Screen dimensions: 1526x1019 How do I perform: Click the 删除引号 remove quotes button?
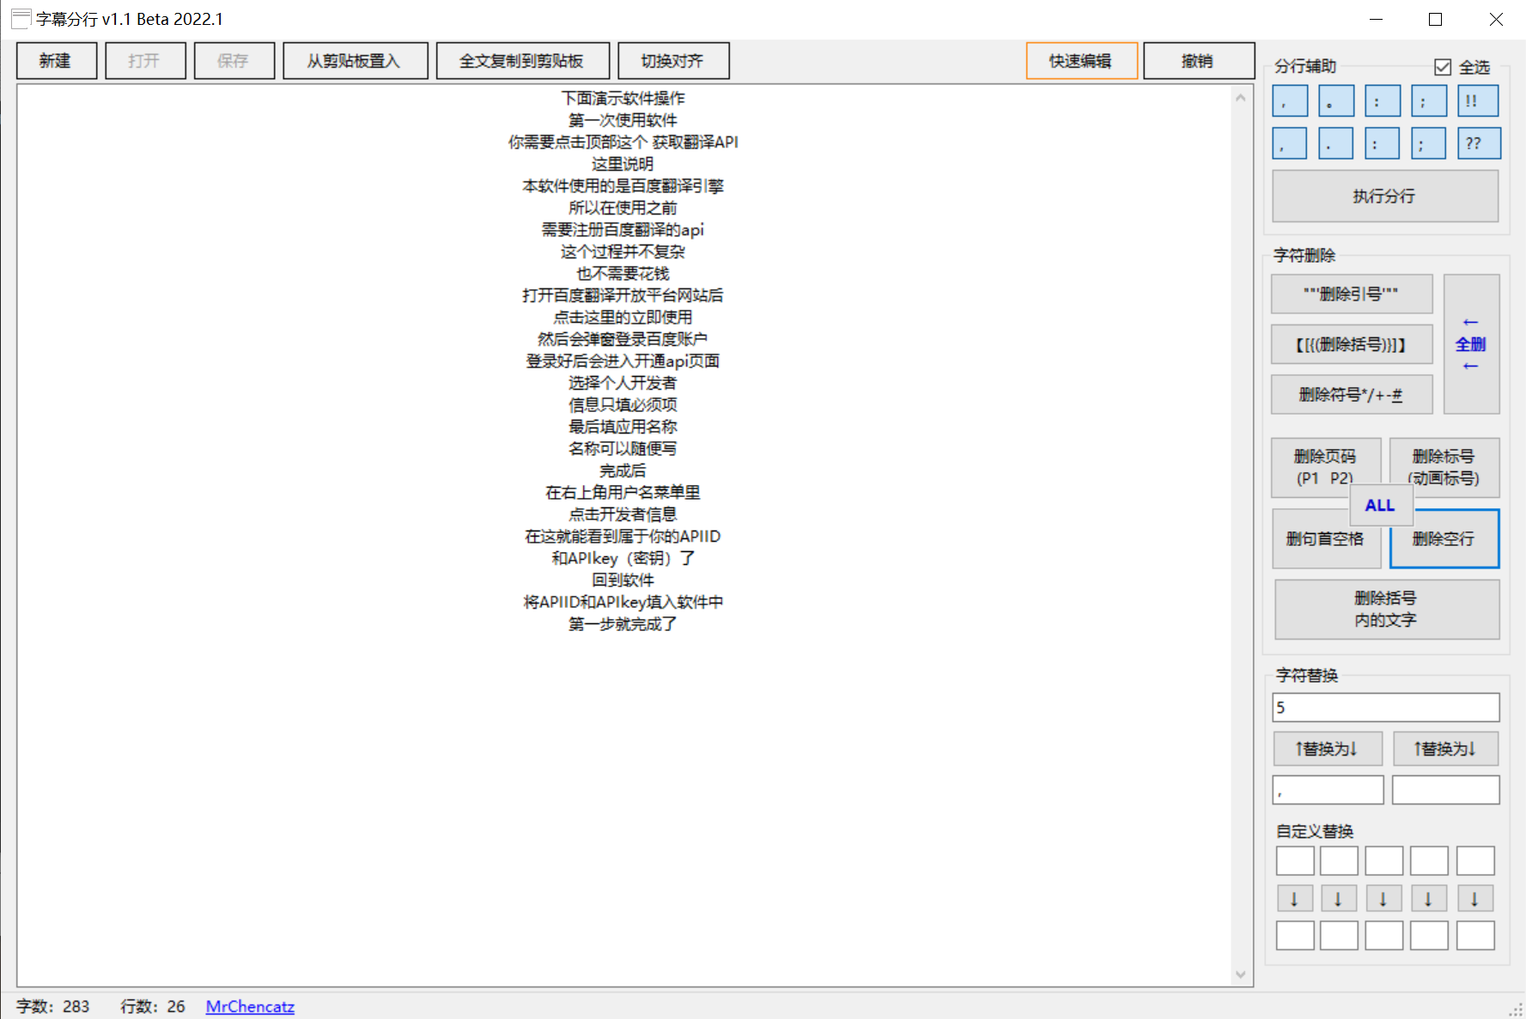(1352, 294)
